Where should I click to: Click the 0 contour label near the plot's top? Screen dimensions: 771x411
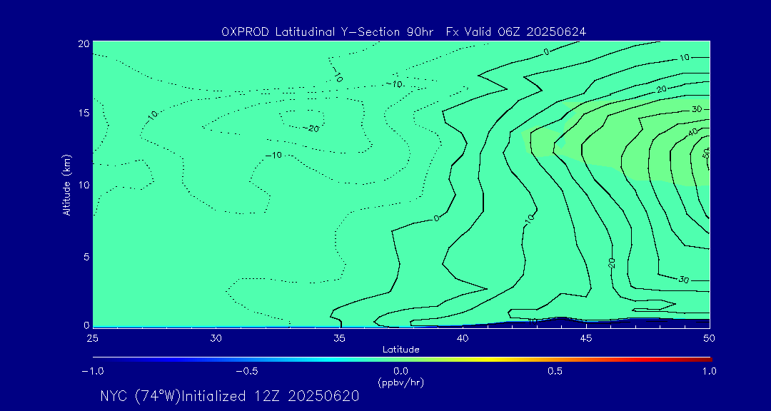coord(546,51)
